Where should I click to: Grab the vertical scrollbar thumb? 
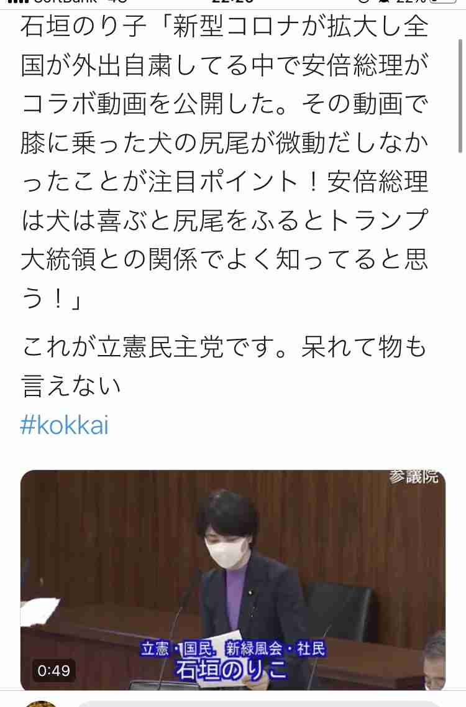tap(460, 96)
